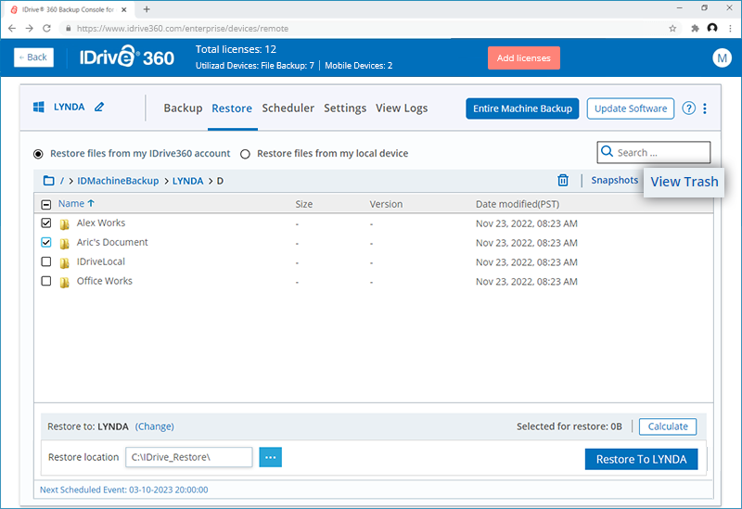Click Date modified(PST) column header
The width and height of the screenshot is (742, 509).
(x=518, y=204)
